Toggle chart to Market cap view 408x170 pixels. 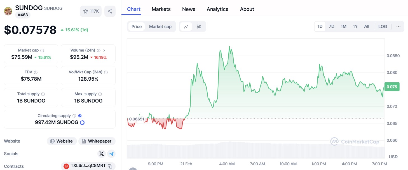[x=160, y=27]
